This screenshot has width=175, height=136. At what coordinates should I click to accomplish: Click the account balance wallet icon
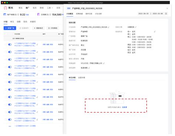(5, 14)
